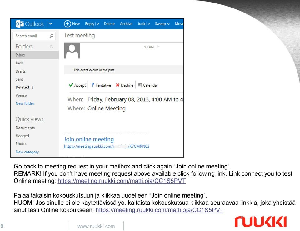Click the New plus circle icon
The image size is (300, 231).
[x=67, y=24]
